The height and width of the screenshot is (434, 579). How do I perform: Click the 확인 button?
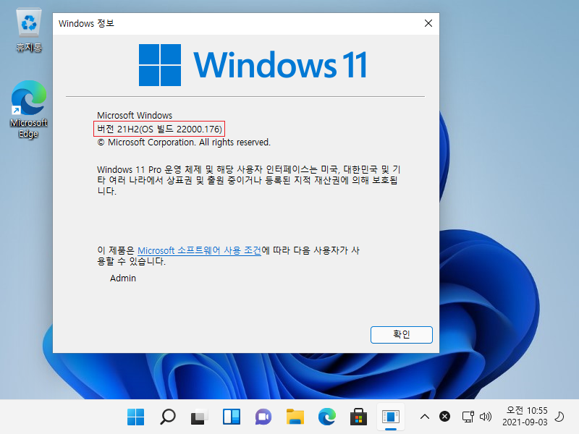tap(402, 334)
